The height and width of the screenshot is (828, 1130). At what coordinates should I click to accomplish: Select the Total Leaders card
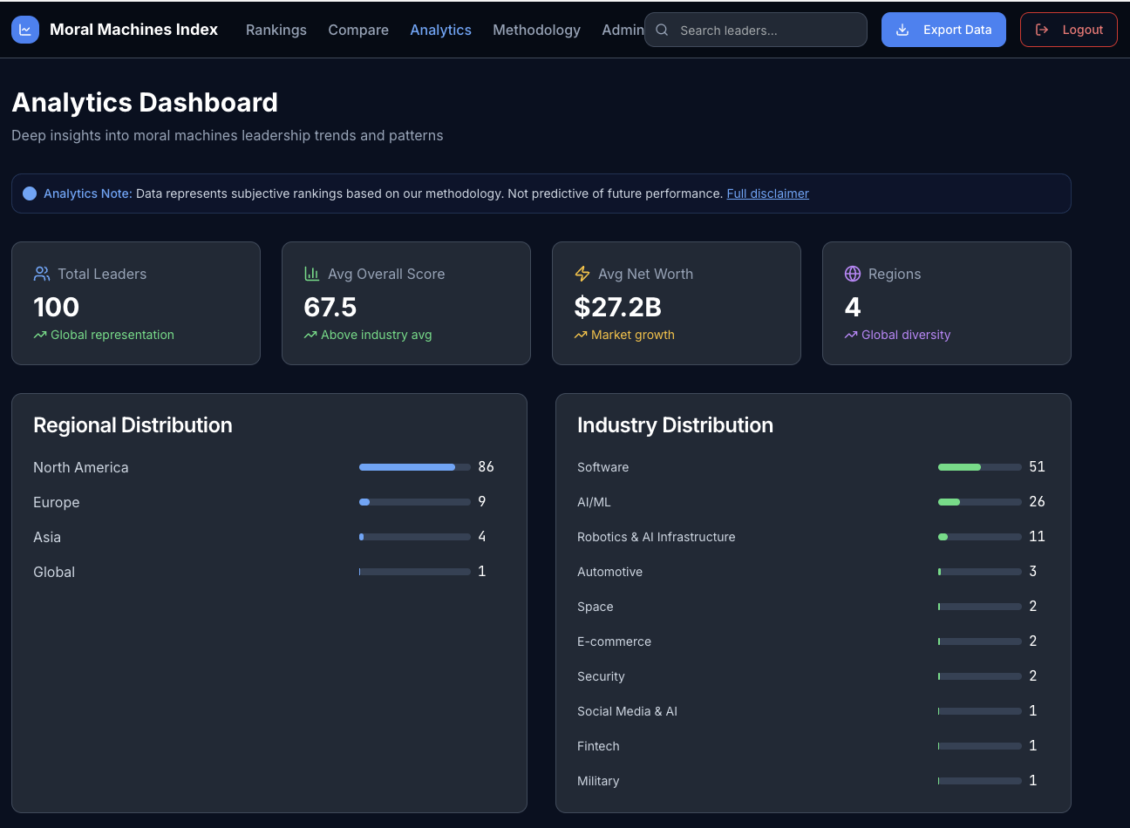click(x=136, y=303)
